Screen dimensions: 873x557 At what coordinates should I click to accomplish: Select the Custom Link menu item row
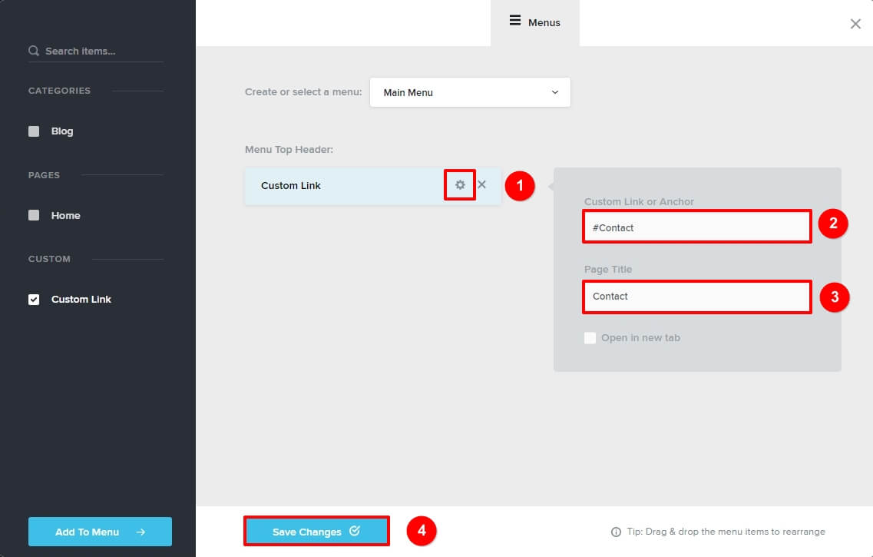[372, 186]
